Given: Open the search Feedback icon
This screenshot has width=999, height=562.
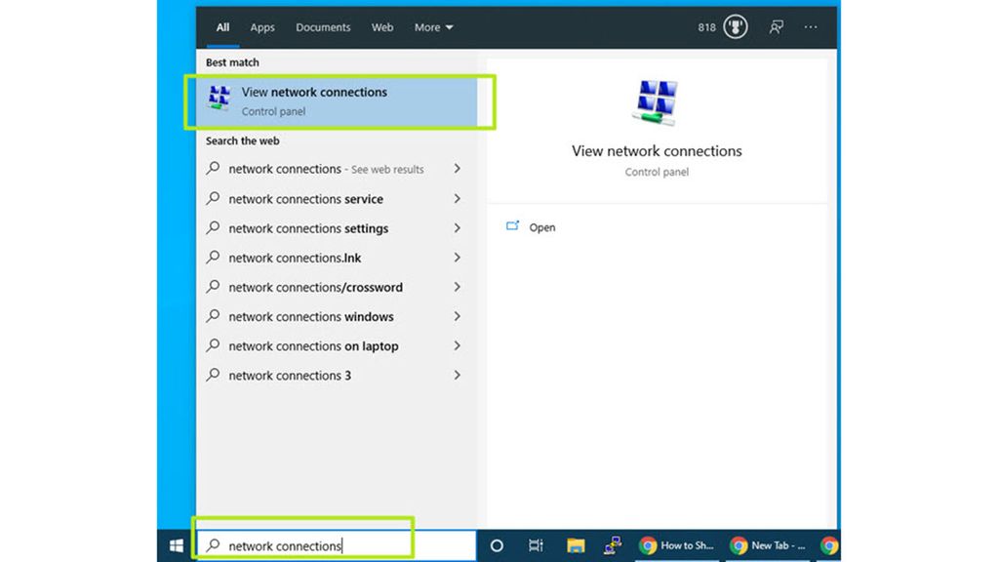Looking at the screenshot, I should point(776,27).
